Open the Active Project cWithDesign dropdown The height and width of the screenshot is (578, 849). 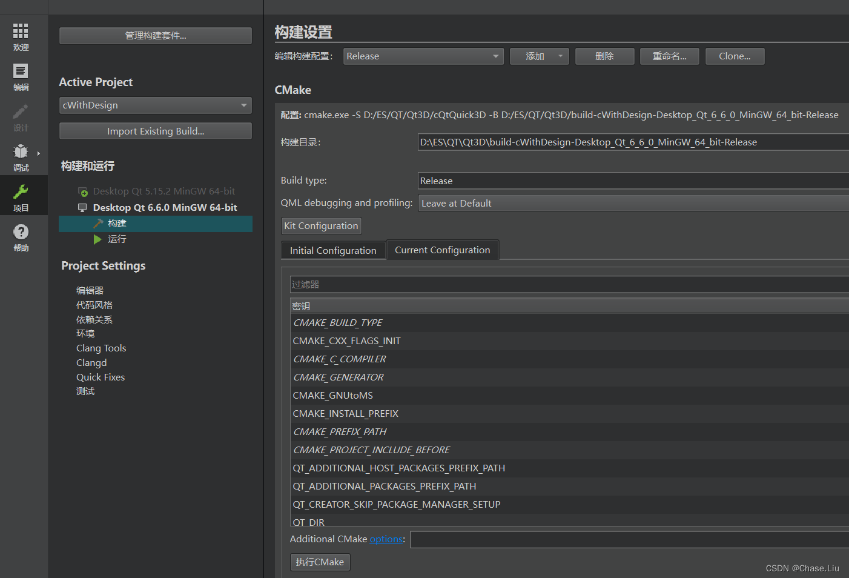click(155, 105)
